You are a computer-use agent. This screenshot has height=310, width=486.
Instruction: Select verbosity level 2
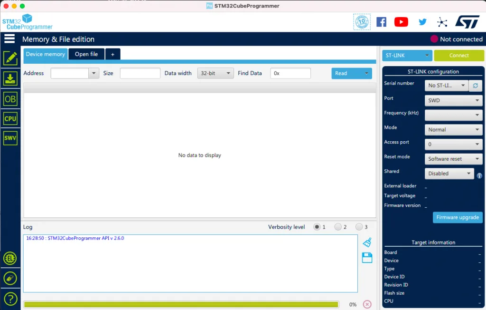coord(338,227)
